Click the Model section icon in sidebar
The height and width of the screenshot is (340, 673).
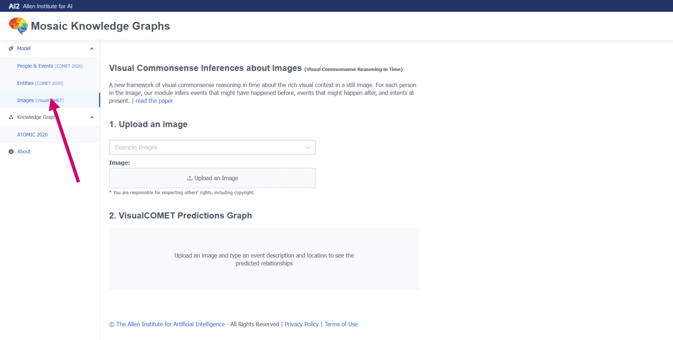click(x=11, y=48)
